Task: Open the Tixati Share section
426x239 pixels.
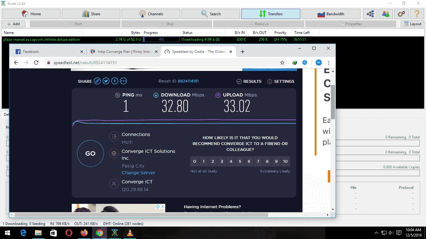Action: point(91,14)
